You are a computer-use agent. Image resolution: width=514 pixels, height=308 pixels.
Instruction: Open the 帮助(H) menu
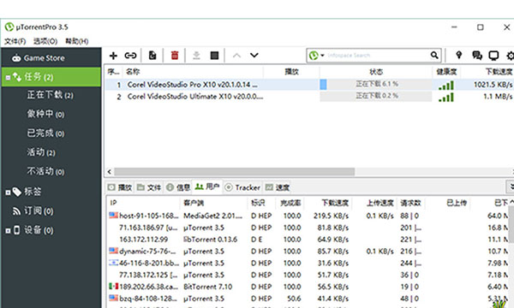click(x=77, y=41)
